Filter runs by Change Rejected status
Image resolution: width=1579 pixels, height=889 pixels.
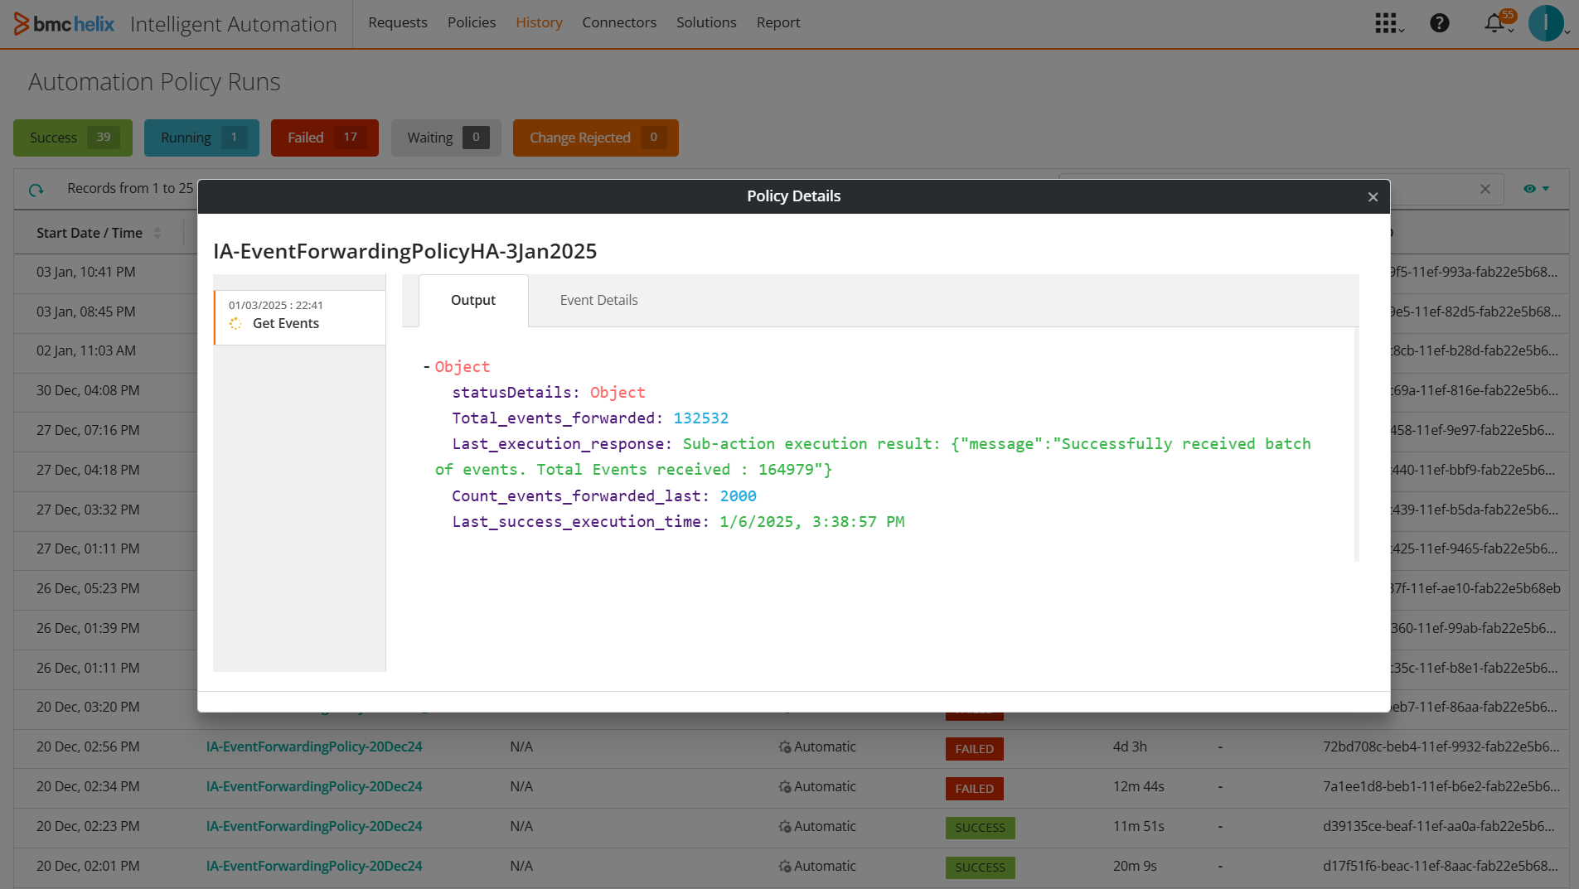coord(596,138)
